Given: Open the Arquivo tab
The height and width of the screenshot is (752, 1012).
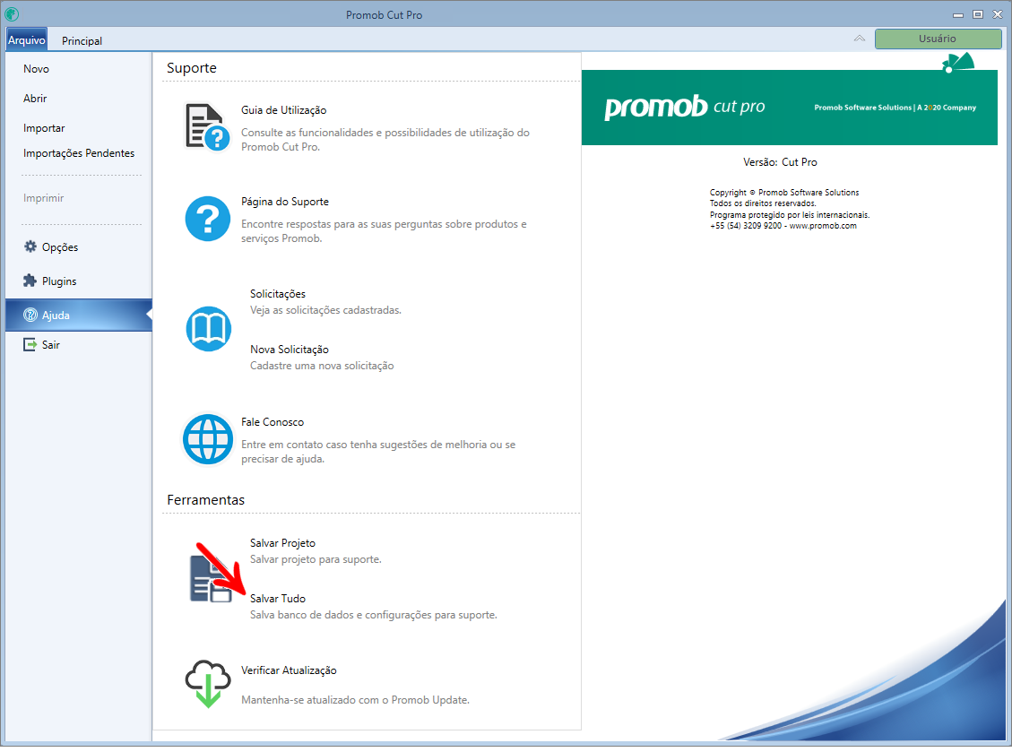Looking at the screenshot, I should click(27, 40).
